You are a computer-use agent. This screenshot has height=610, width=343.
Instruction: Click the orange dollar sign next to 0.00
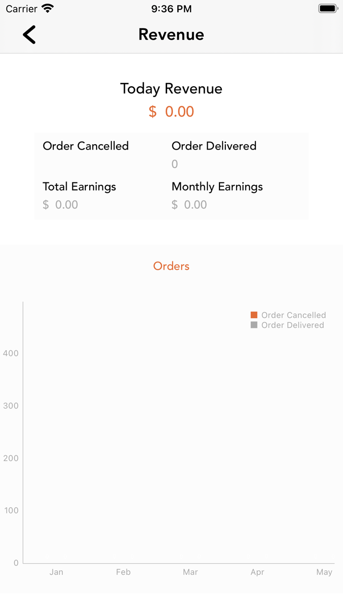click(152, 112)
